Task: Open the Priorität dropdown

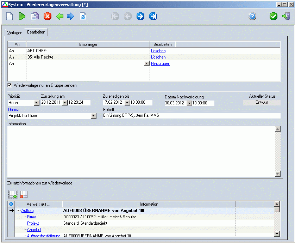Action: pos(37,103)
